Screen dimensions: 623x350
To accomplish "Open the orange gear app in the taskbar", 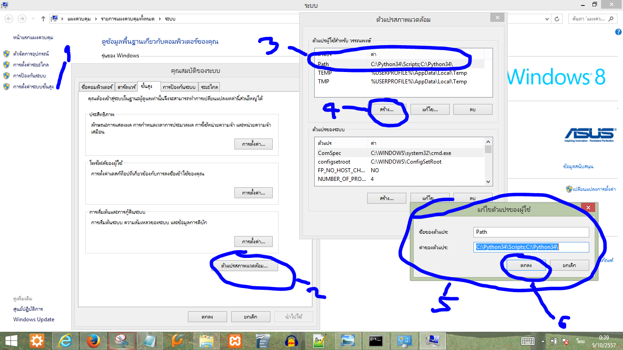I will pos(37,340).
